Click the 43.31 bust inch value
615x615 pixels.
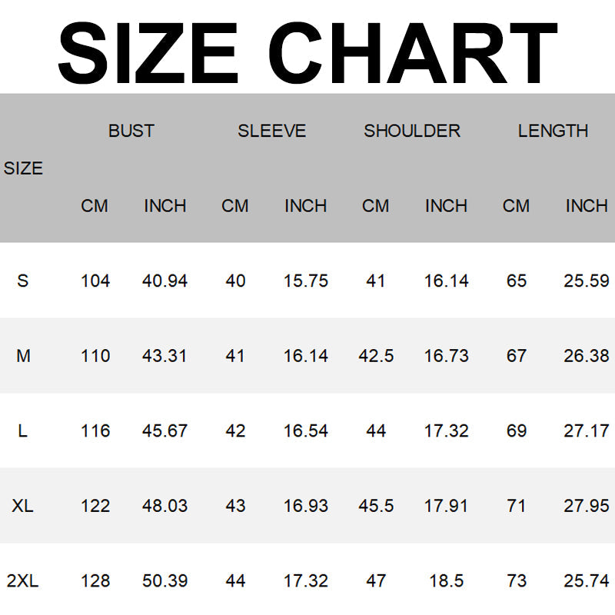coord(165,356)
